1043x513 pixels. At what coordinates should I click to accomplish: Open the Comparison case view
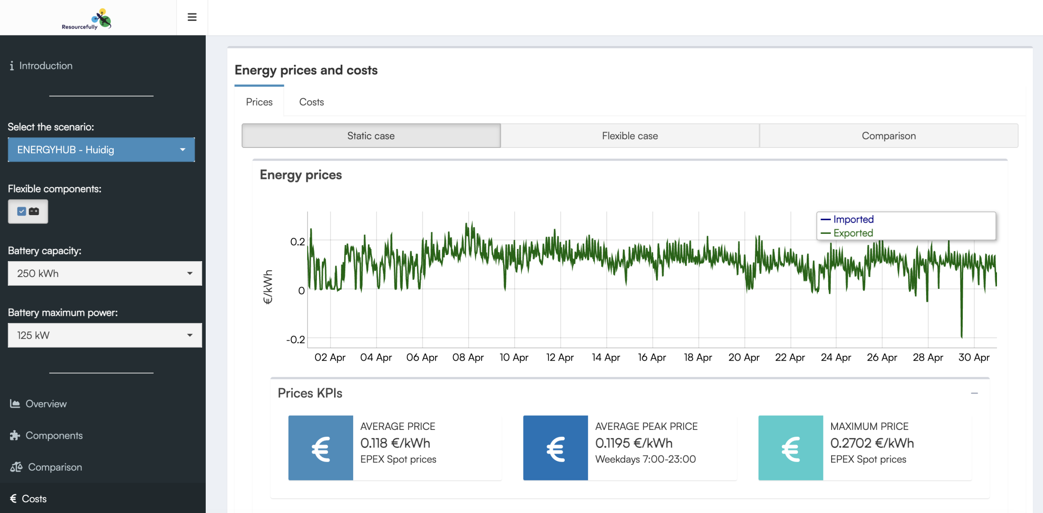click(x=888, y=136)
